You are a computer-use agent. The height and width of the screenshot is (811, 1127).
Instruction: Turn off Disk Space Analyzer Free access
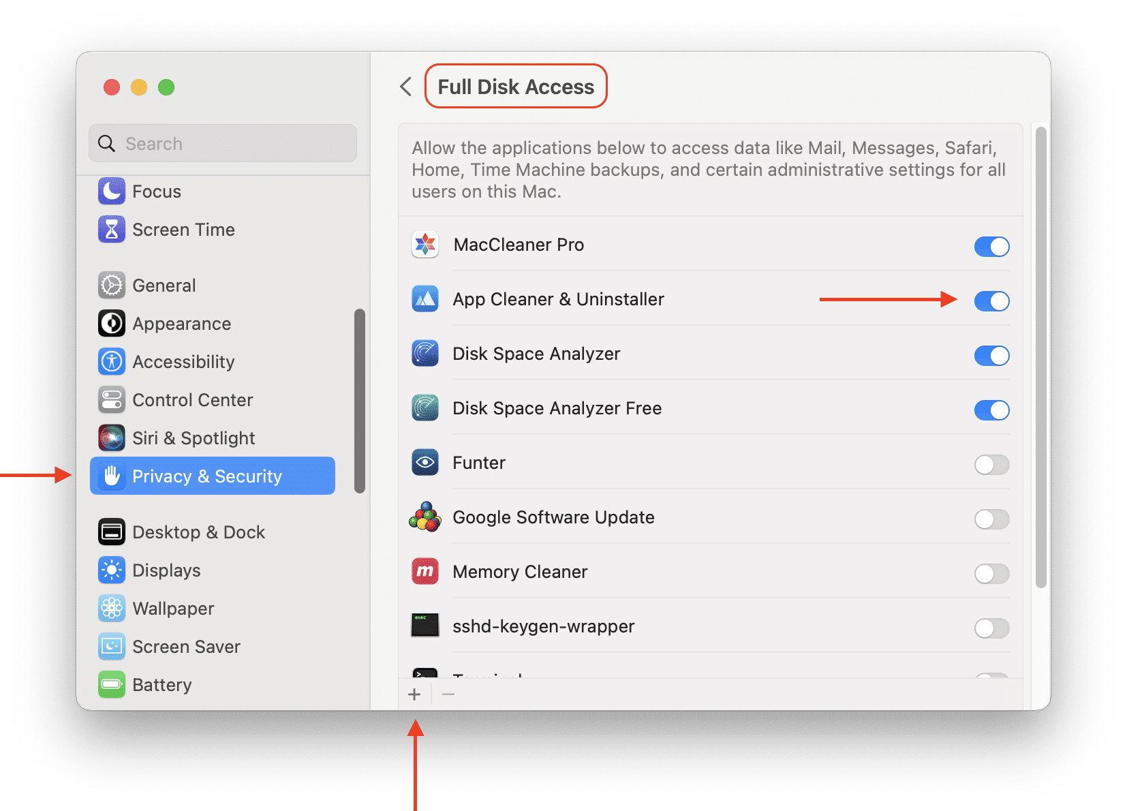tap(991, 410)
